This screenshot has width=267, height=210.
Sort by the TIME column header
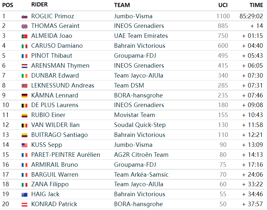[256, 5]
